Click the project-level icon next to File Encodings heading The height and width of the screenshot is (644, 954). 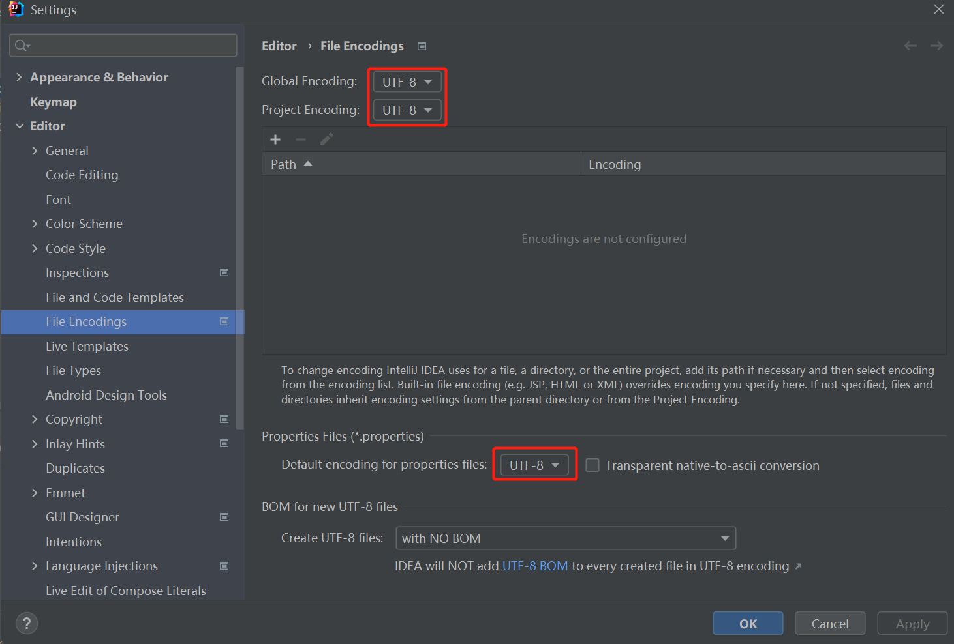422,46
